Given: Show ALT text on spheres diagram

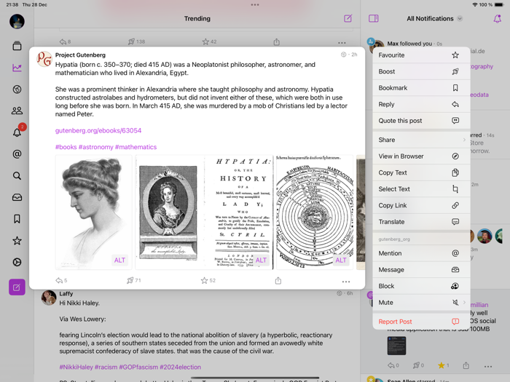Looking at the screenshot, I should click(x=341, y=260).
